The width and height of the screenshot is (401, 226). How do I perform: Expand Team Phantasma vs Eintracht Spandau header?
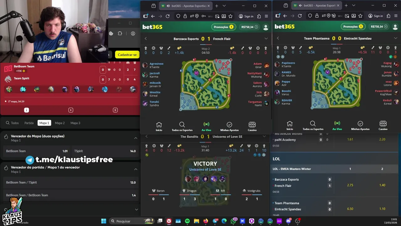click(x=396, y=38)
